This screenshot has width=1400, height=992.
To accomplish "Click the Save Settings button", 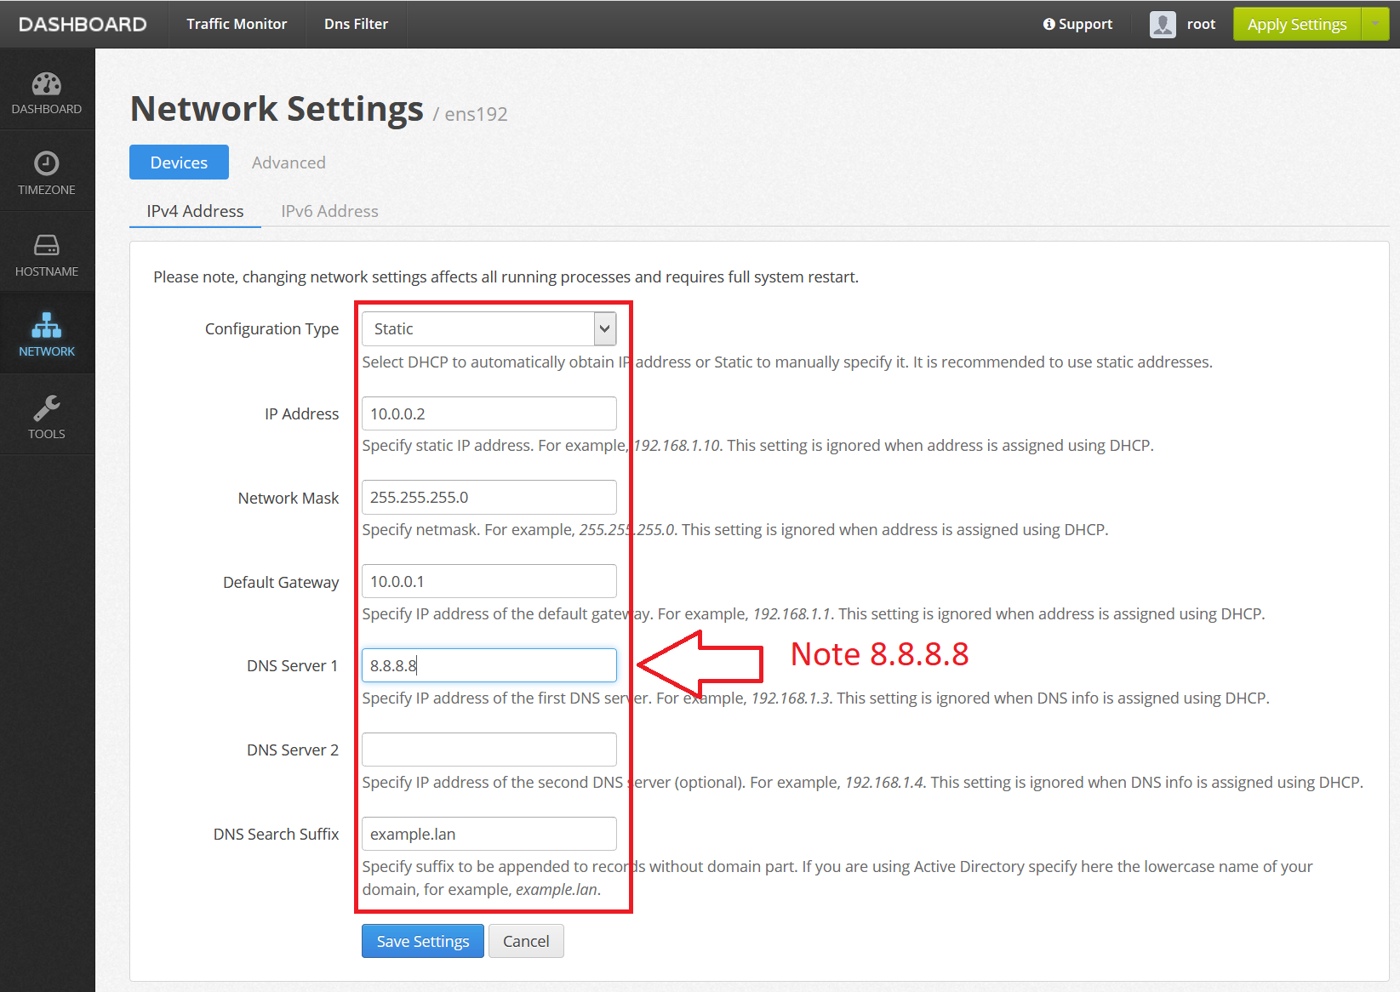I will point(423,941).
